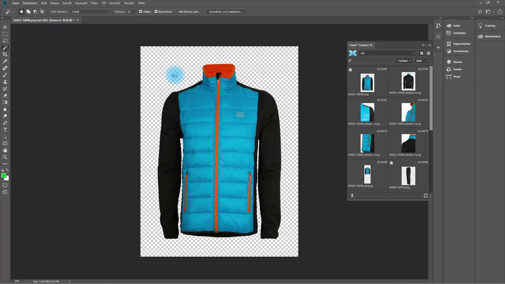Screen dimensions: 505x284
Task: Open the Aufn.-Bereich dropdown
Action: pos(90,12)
